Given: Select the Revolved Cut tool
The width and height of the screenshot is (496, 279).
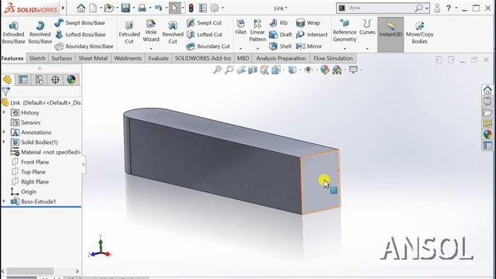Looking at the screenshot, I should point(173,33).
